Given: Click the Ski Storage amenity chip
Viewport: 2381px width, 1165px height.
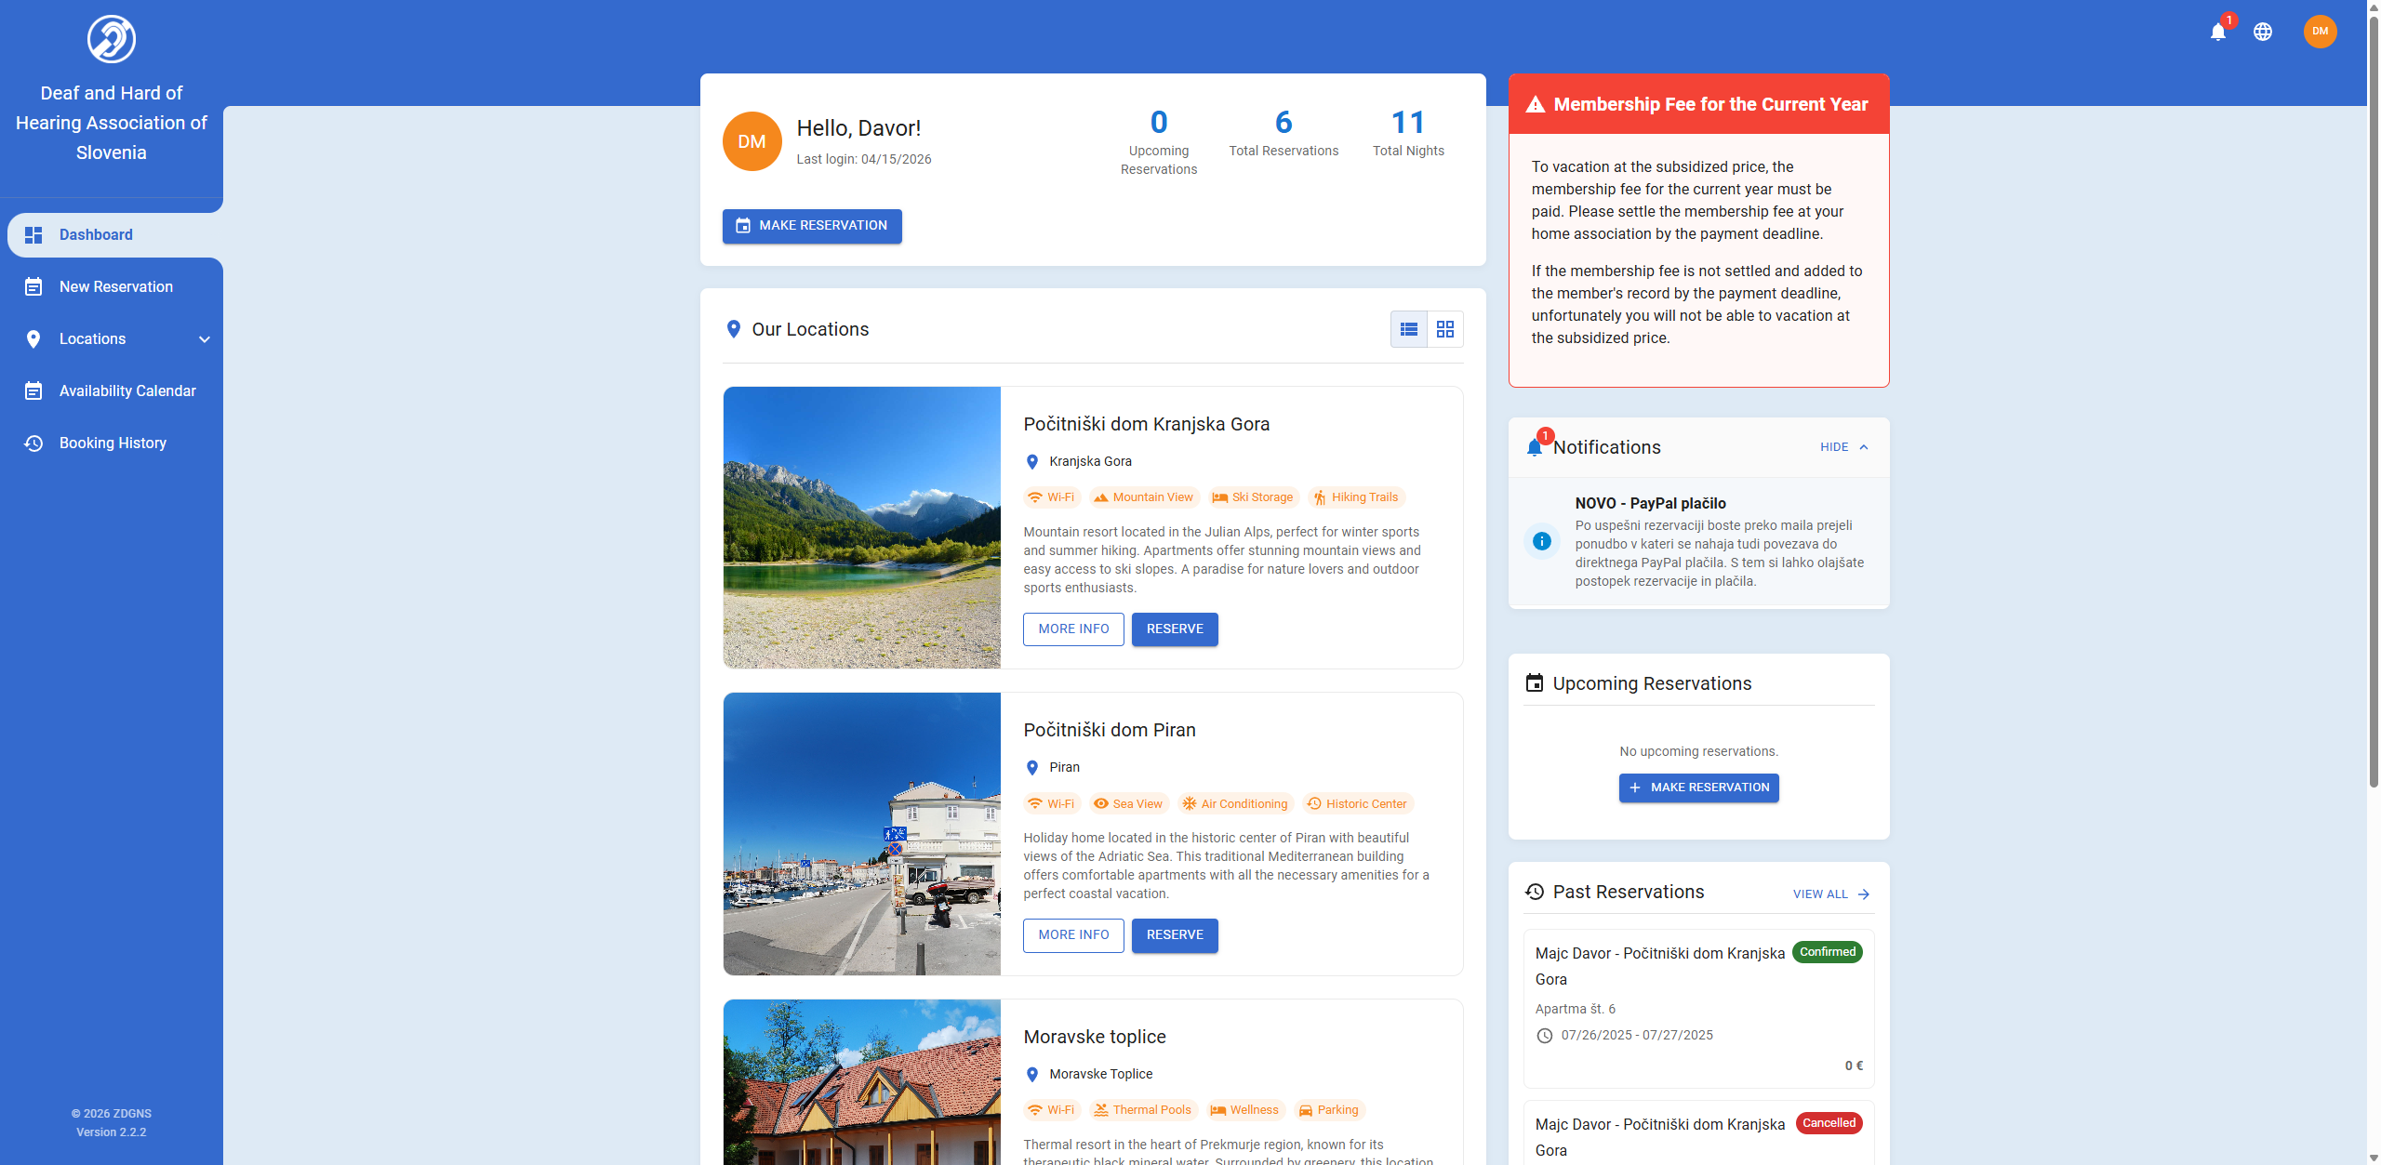Looking at the screenshot, I should pyautogui.click(x=1253, y=497).
